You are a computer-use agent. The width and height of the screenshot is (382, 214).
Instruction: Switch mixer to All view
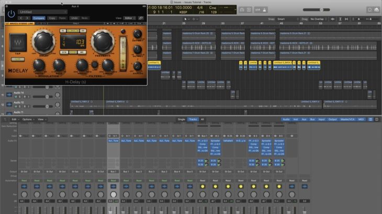(202, 120)
